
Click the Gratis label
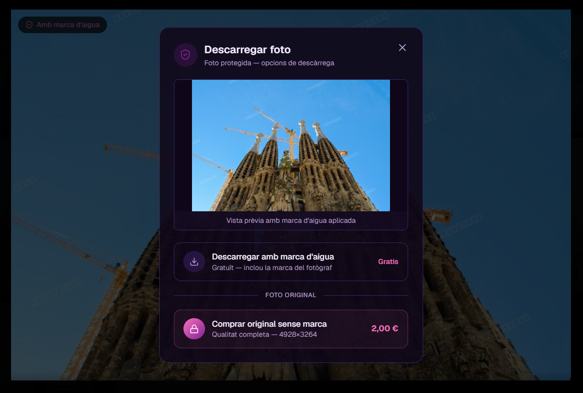388,261
